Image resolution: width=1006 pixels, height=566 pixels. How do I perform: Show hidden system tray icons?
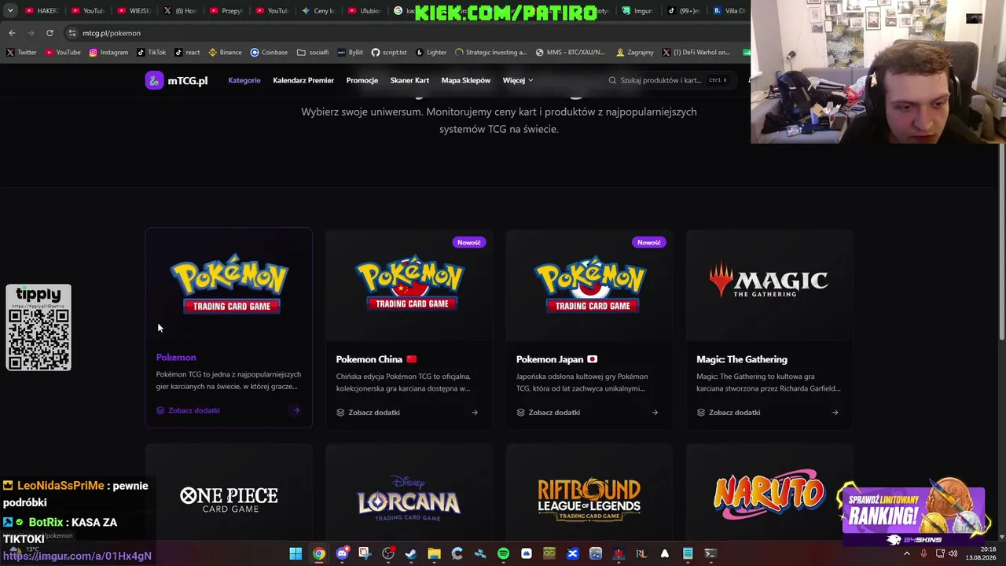coord(906,553)
